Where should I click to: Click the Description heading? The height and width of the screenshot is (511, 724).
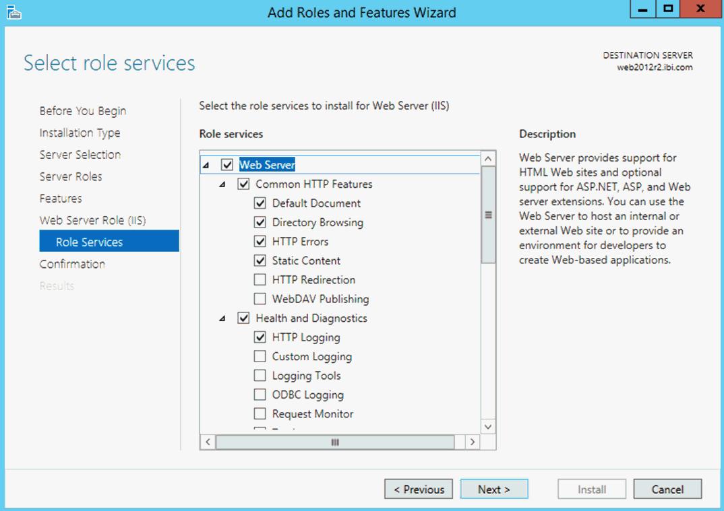pyautogui.click(x=547, y=134)
